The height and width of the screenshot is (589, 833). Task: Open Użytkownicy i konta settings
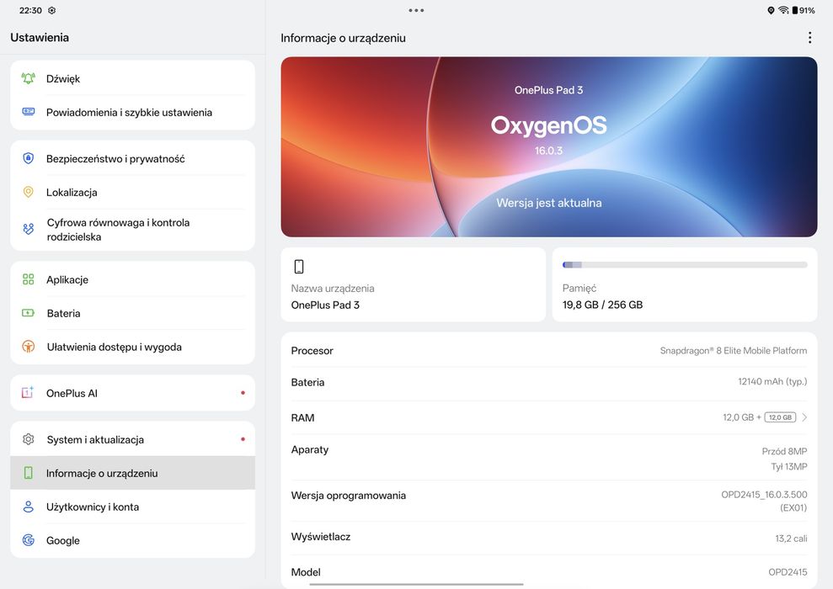(132, 507)
